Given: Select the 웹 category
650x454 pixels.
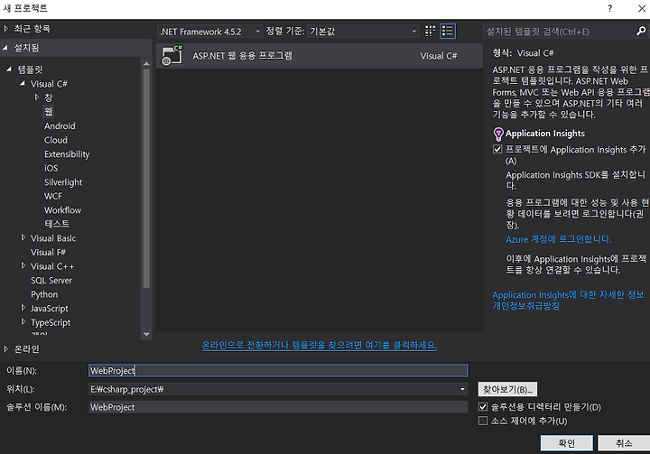Looking at the screenshot, I should tap(49, 112).
